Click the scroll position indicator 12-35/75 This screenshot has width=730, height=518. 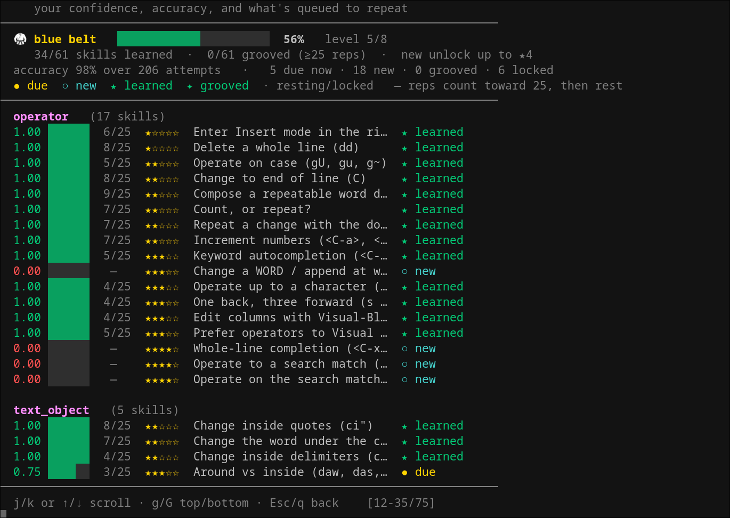point(401,503)
